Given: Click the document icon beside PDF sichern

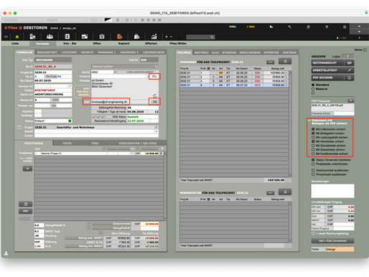Looking at the screenshot, I should pyautogui.click(x=350, y=78).
